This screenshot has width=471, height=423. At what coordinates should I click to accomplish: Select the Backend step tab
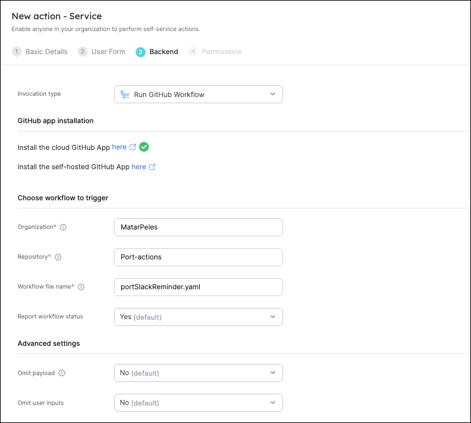[157, 52]
